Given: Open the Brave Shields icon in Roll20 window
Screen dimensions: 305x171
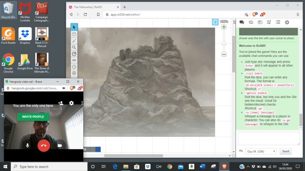Looking at the screenshot, I should pyautogui.click(x=255, y=14).
